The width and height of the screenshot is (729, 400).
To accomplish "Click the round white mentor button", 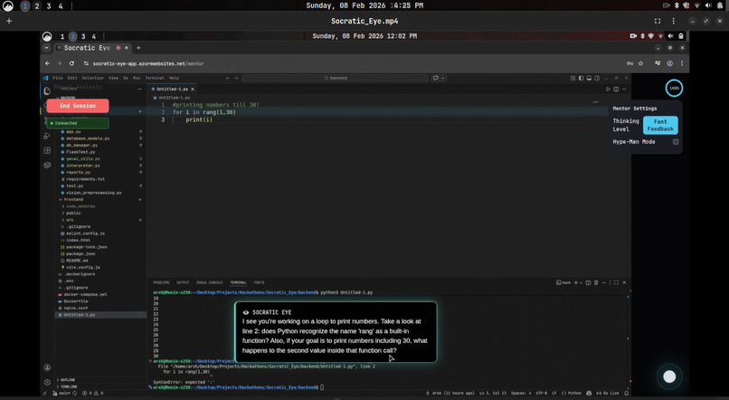I will coord(669,376).
